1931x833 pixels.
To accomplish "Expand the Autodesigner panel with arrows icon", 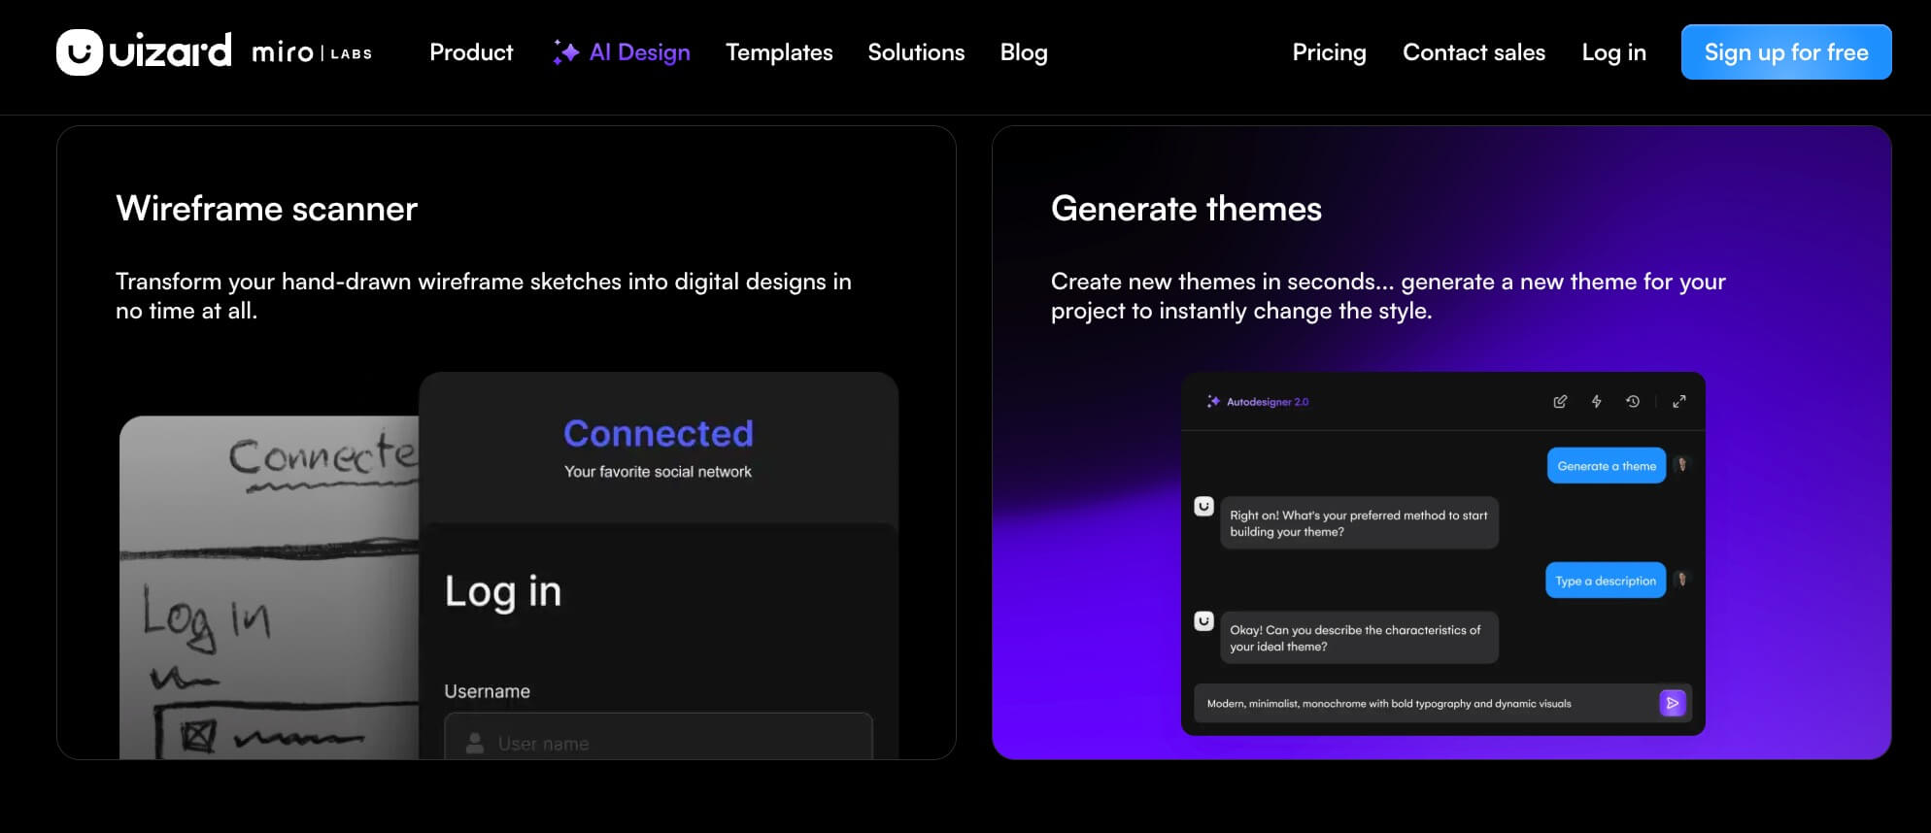I will [x=1678, y=402].
